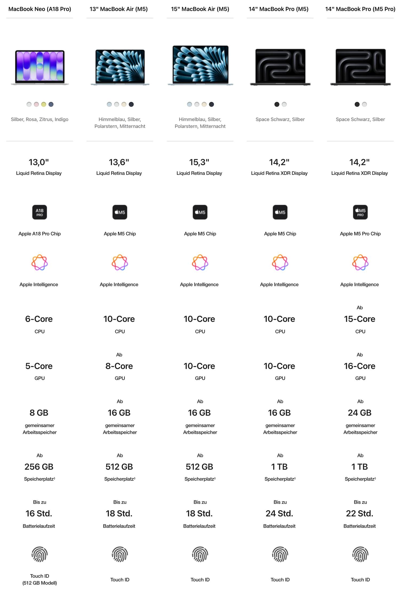Pick the Mitternacht swatch for 13" MacBook Air
Image resolution: width=400 pixels, height=598 pixels.
coord(131,104)
